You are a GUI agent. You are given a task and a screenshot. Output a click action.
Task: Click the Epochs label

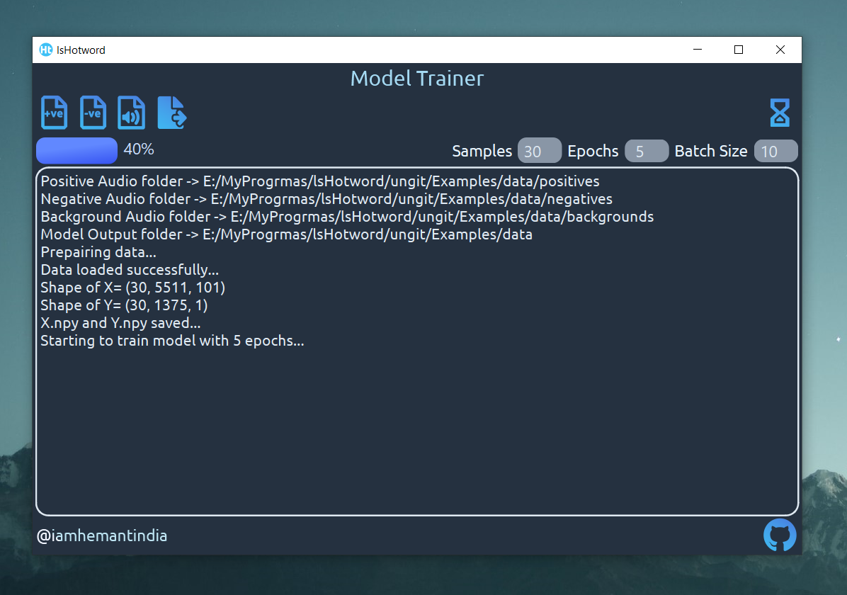(593, 151)
